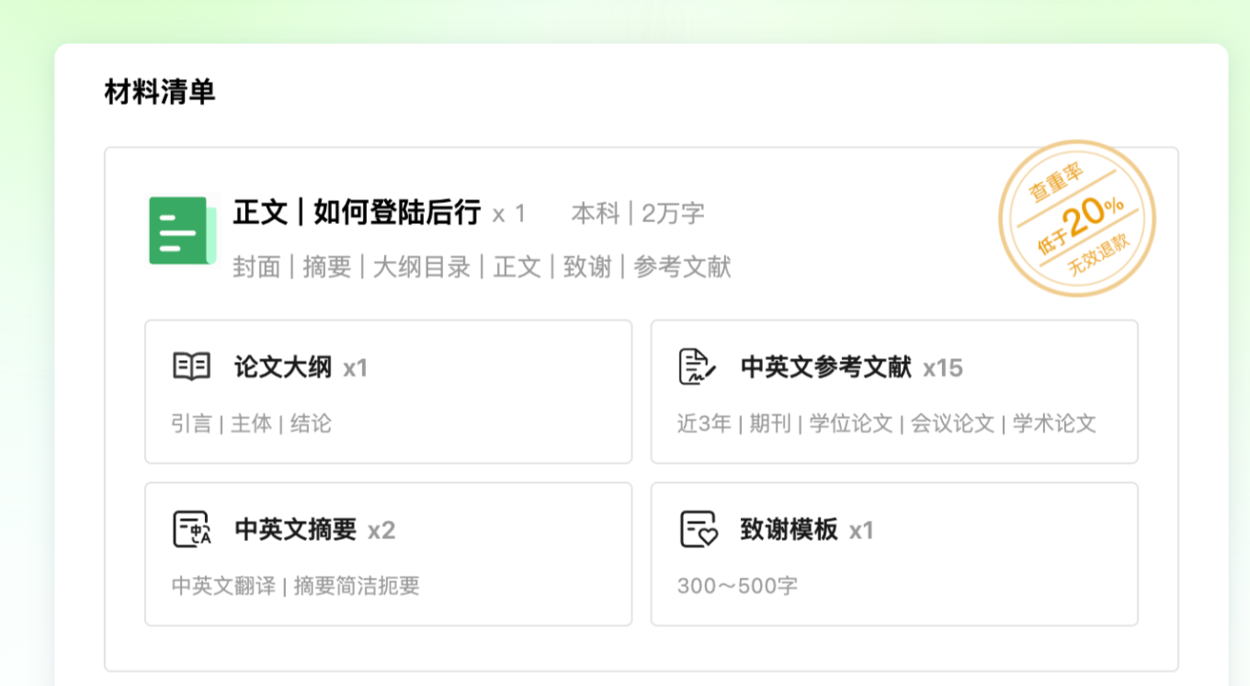Click the 近3年 | 期刊 | 学位论文 description line
Image resolution: width=1250 pixels, height=686 pixels.
click(887, 423)
